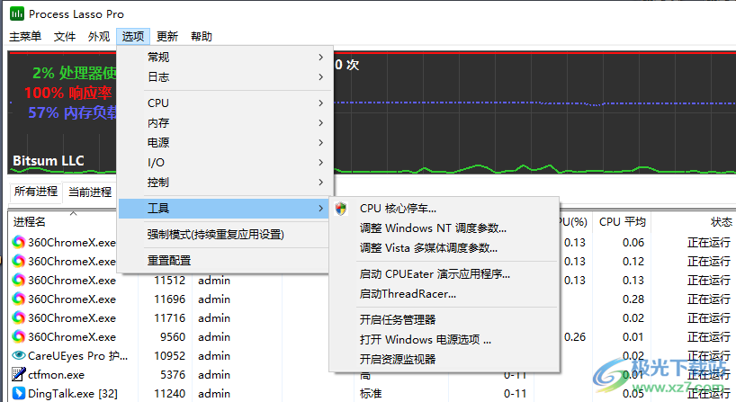Sort by the CPU 平均 column header
This screenshot has width=736, height=402.
coord(623,222)
